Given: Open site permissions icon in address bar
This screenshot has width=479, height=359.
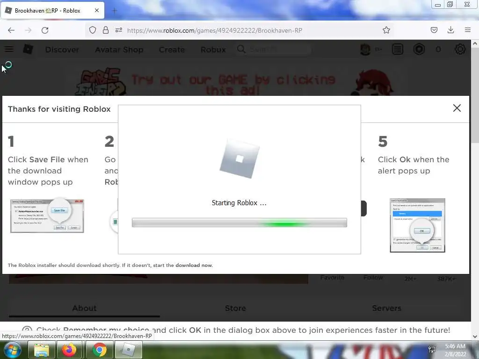Looking at the screenshot, I should 119,30.
